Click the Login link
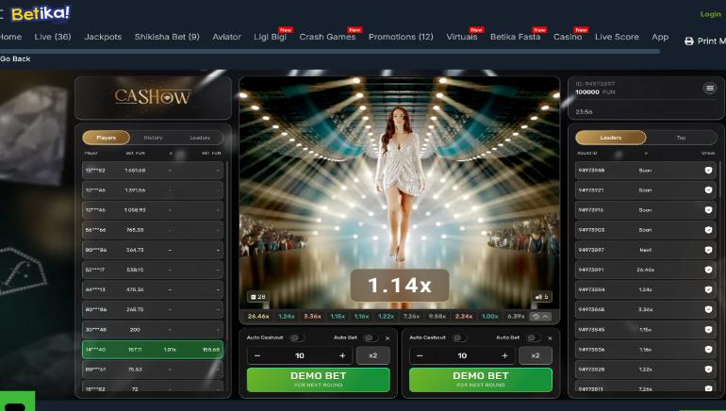The image size is (726, 411). coord(710,14)
